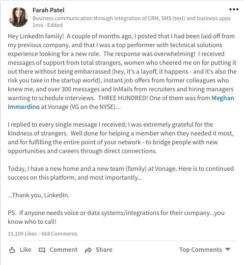
Task: Click the Like button label
Action: click(x=26, y=250)
